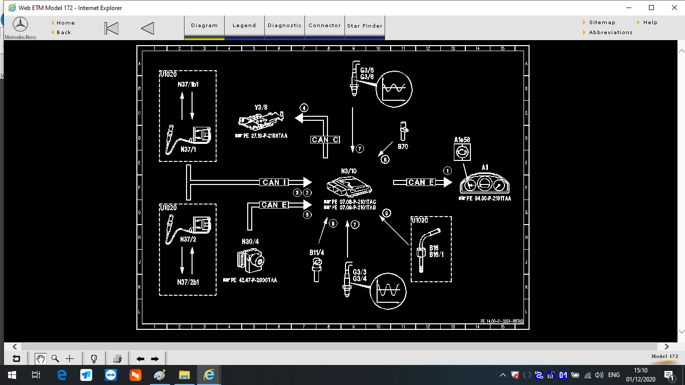Select the hand pan tool

click(x=41, y=358)
